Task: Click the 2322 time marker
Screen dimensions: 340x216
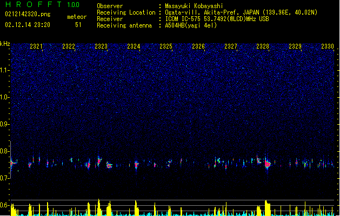Action: pos(69,46)
